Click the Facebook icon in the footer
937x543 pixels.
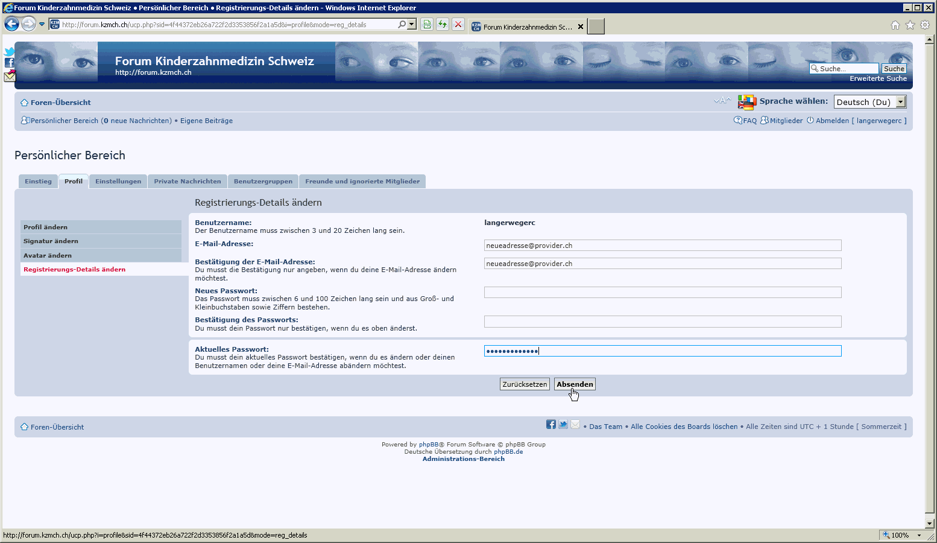(551, 425)
